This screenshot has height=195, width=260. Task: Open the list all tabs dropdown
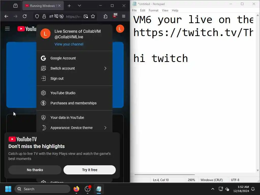pyautogui.click(x=79, y=6)
